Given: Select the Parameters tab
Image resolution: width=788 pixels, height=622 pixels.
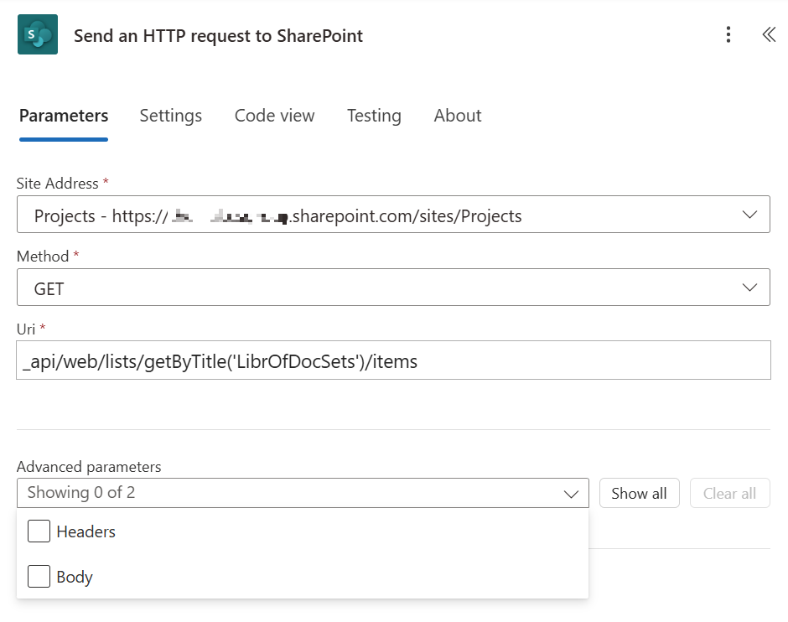Looking at the screenshot, I should pos(63,116).
